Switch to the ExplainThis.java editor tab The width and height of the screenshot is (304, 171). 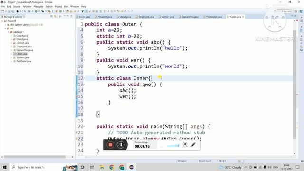(189, 17)
